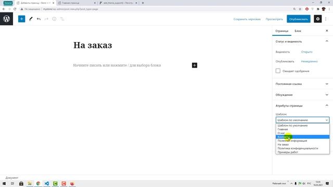This screenshot has height=187, width=333.
Task: Choose the 'Политика конфиденциальности' template option
Action: point(303,149)
